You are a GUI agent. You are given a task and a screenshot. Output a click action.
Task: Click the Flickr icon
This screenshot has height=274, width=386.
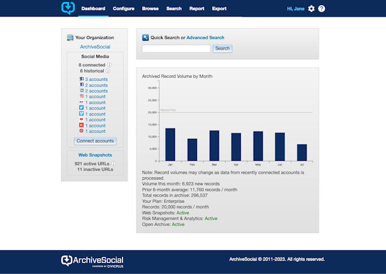tap(82, 102)
